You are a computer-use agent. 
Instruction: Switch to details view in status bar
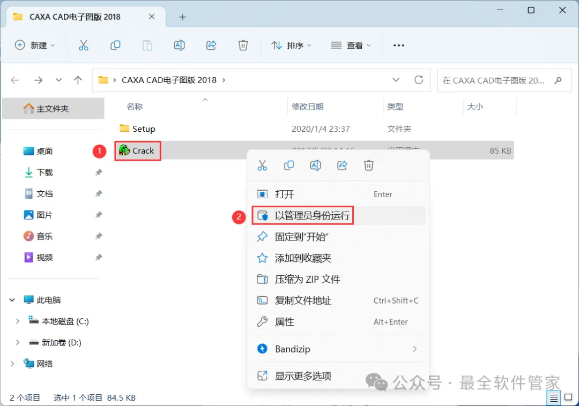[x=553, y=398]
